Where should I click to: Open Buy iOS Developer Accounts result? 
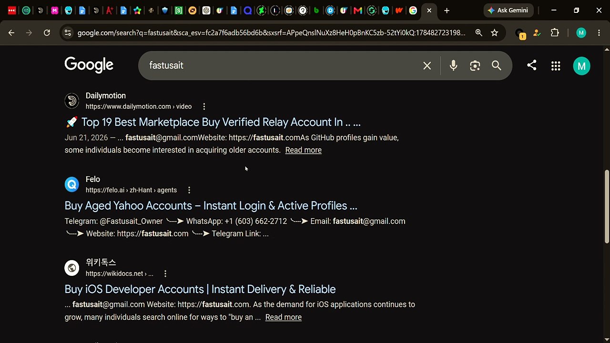[200, 289]
